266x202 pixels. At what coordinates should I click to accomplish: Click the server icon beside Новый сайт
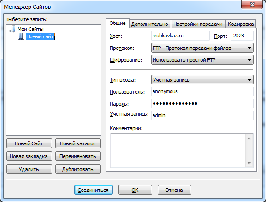pos(21,36)
